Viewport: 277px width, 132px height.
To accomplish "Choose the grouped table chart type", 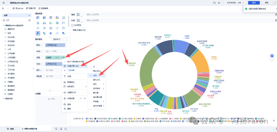I will 38,18.
